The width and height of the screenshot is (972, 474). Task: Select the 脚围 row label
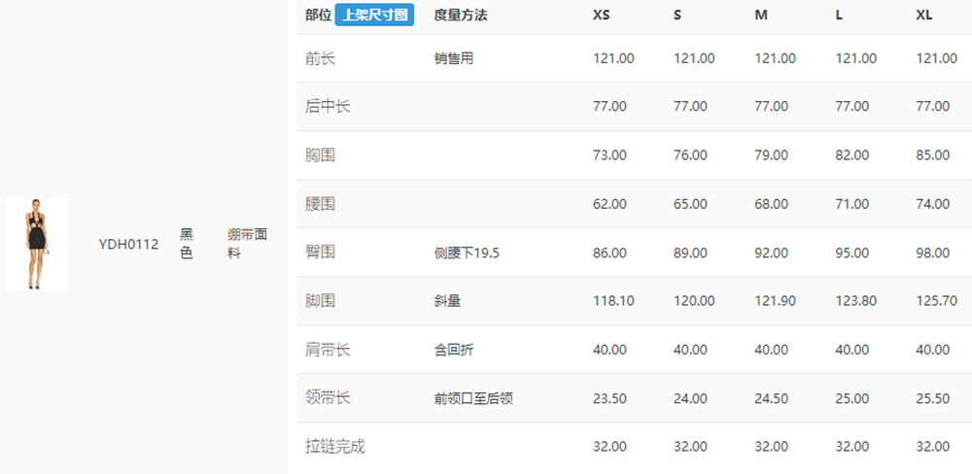(321, 301)
